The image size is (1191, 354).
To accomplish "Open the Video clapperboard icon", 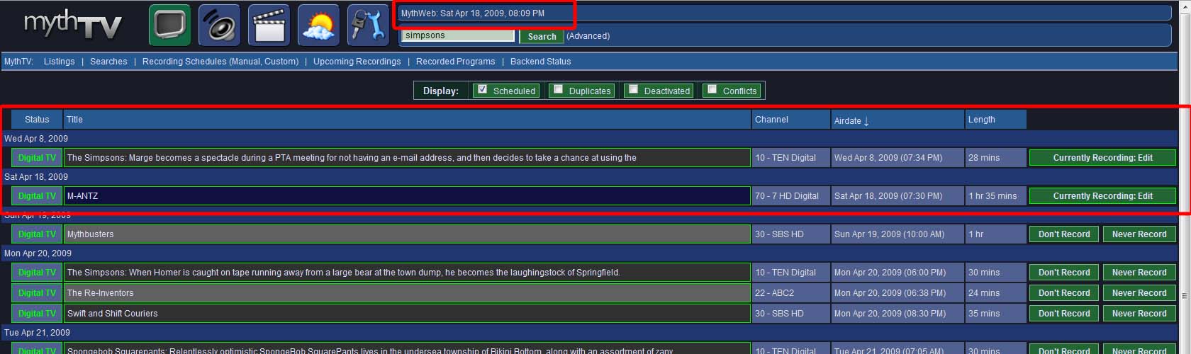I will pos(269,25).
